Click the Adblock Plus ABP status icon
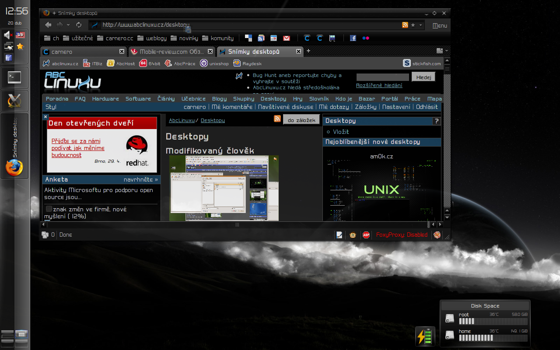The width and height of the screenshot is (560, 350). pos(366,235)
